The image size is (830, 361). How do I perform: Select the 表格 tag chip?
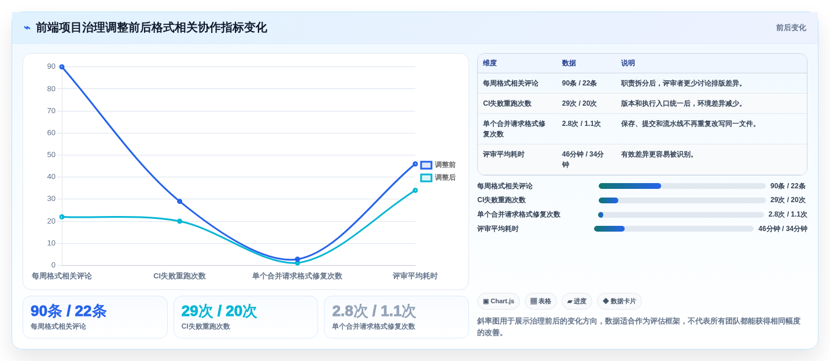coord(541,301)
